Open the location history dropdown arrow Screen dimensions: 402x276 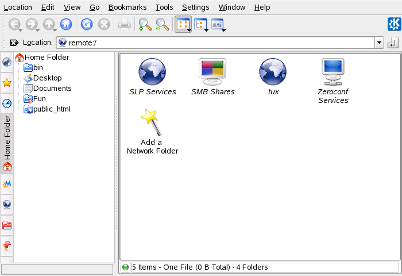[379, 43]
